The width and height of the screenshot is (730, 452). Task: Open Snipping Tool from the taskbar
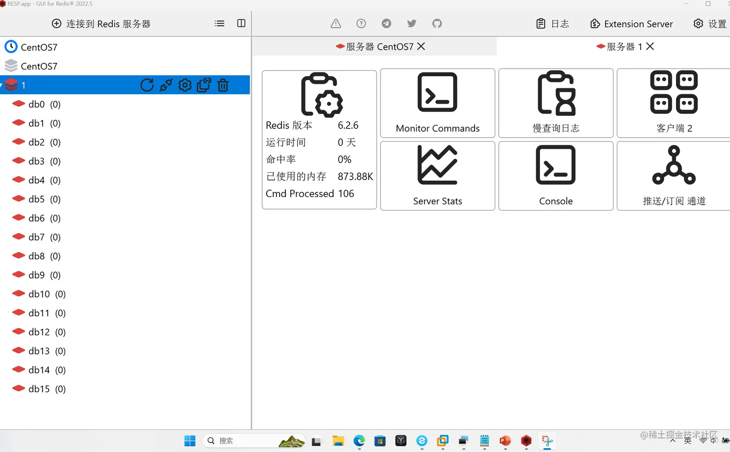pos(547,441)
